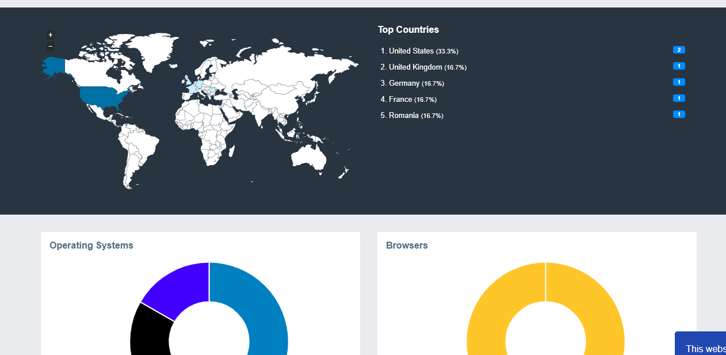Click the visitor count badge for Germany
The width and height of the screenshot is (726, 355).
click(x=679, y=82)
